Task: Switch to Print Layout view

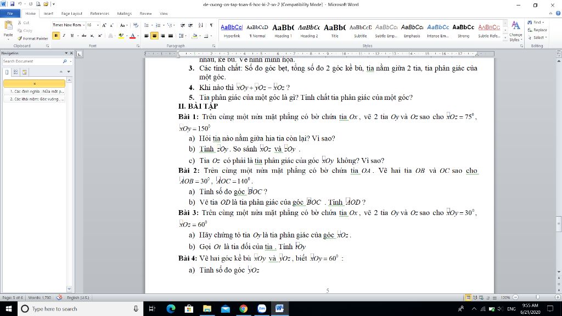Action: point(468,297)
